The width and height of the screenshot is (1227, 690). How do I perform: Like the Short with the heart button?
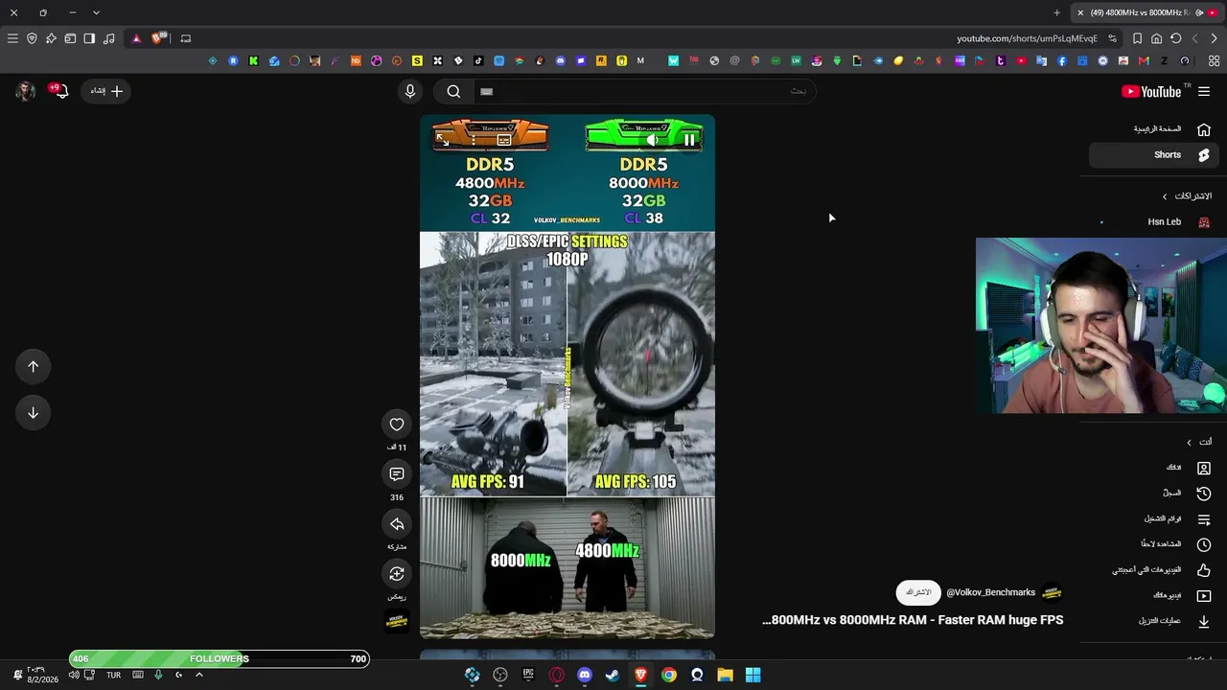[397, 424]
